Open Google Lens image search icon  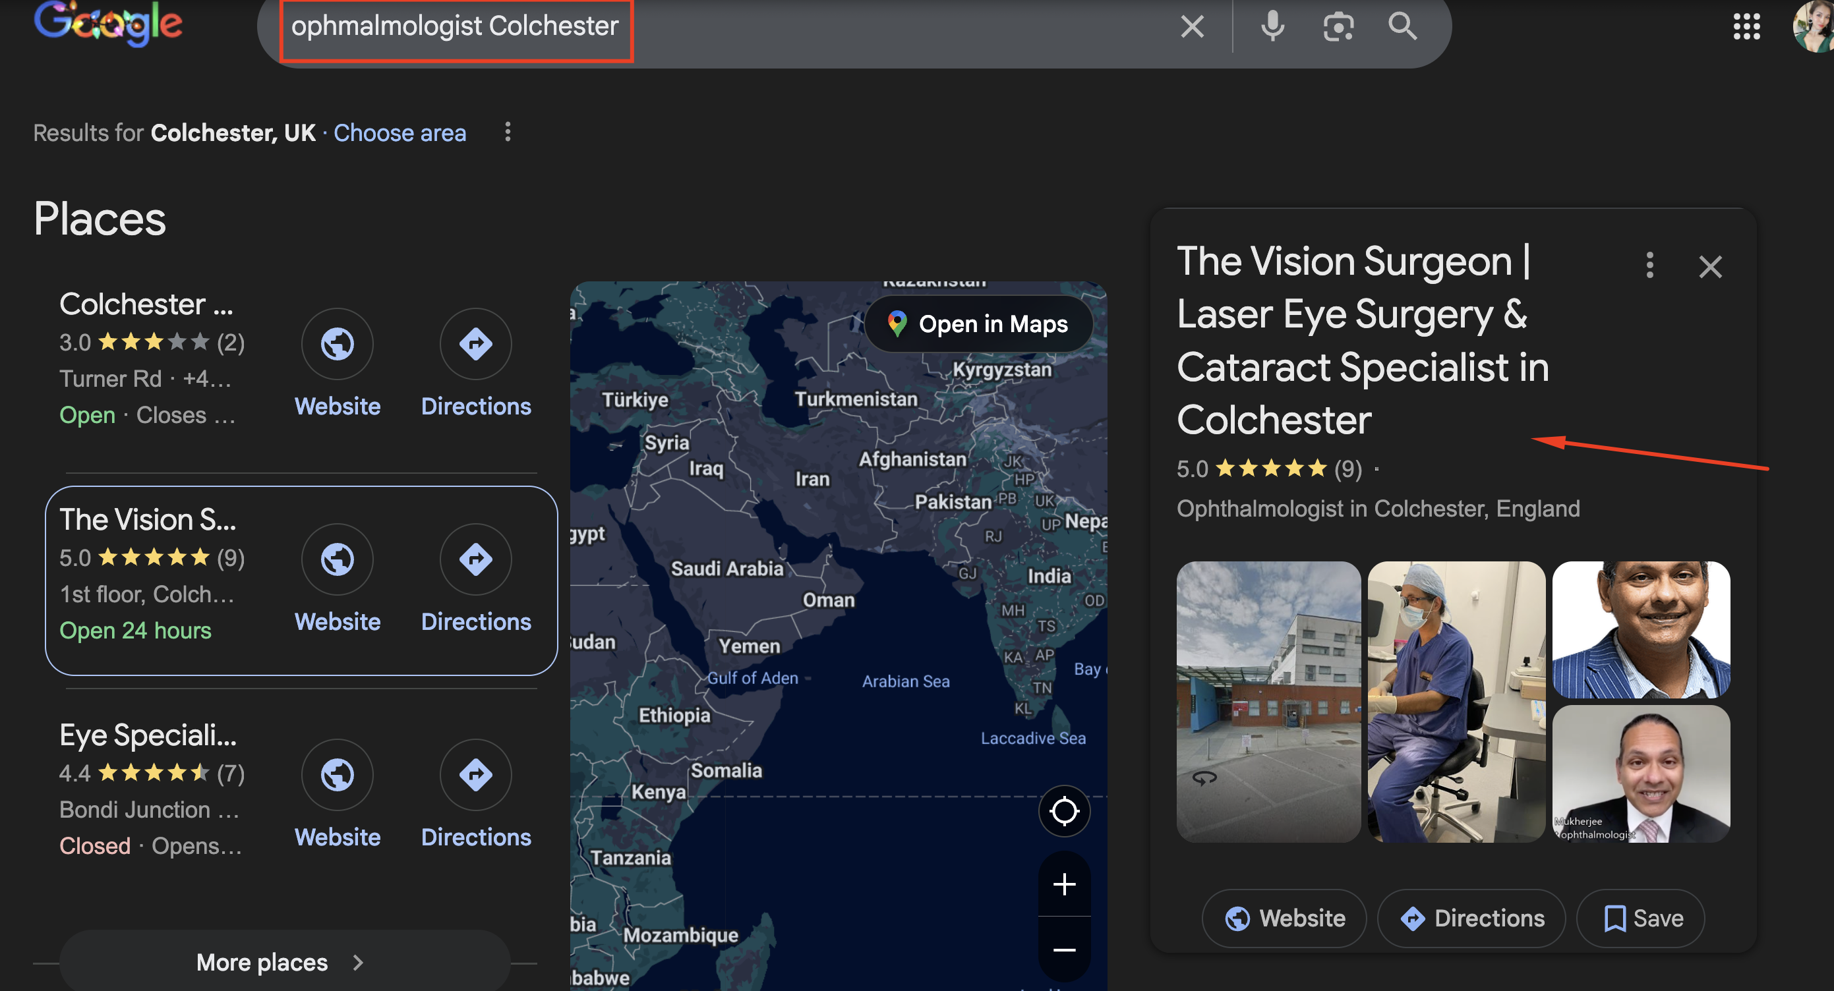tap(1338, 26)
